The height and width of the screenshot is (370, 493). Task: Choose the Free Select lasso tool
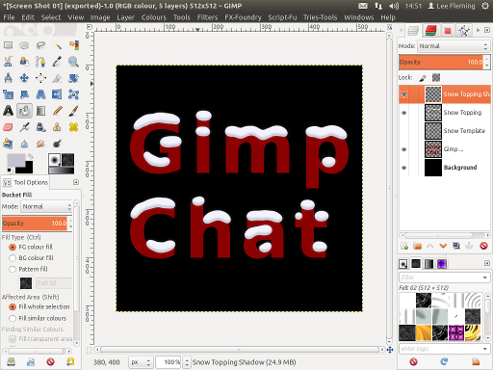click(40, 45)
